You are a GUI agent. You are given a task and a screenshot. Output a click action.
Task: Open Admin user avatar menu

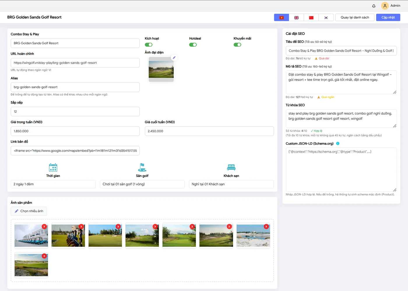pos(385,6)
